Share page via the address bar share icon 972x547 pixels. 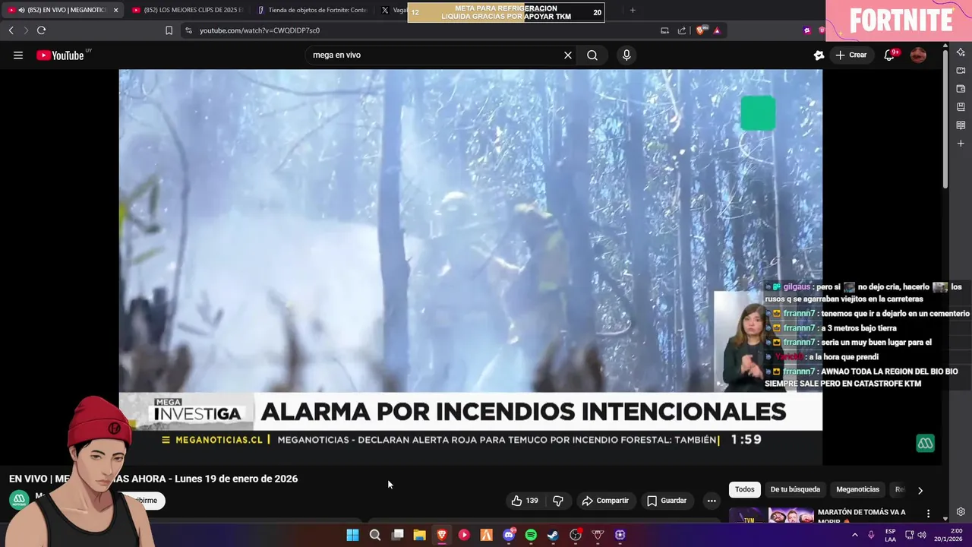point(682,30)
